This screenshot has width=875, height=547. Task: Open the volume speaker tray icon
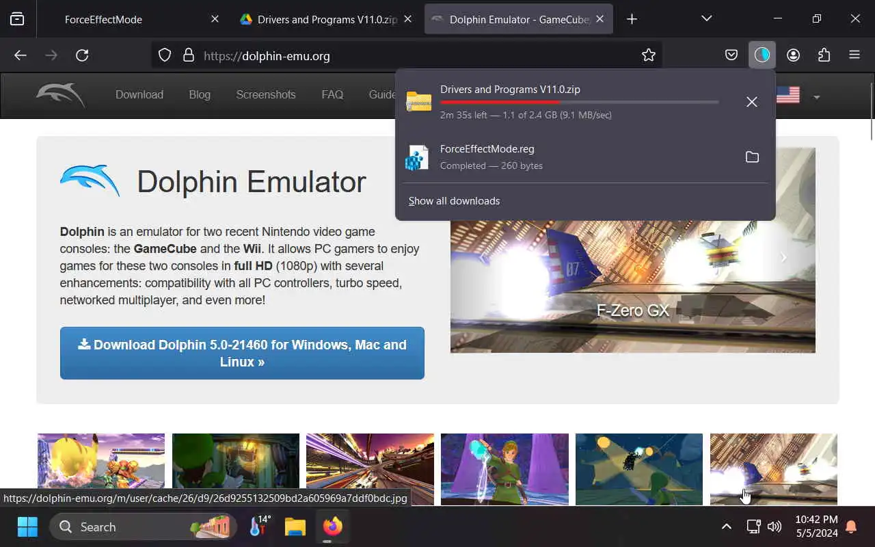coord(775,526)
